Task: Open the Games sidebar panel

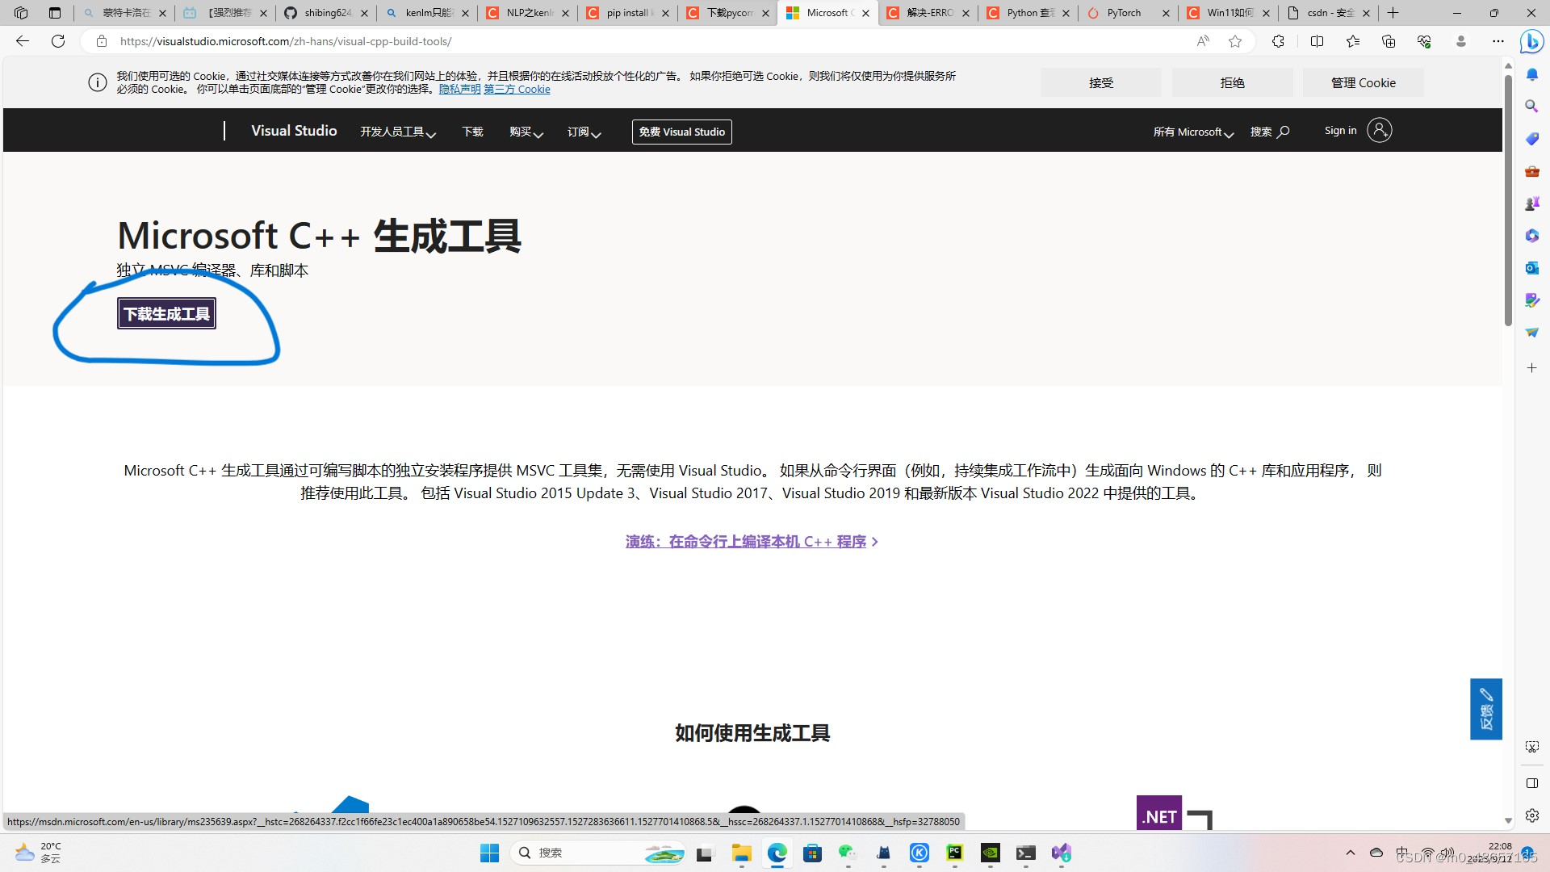Action: click(1531, 203)
